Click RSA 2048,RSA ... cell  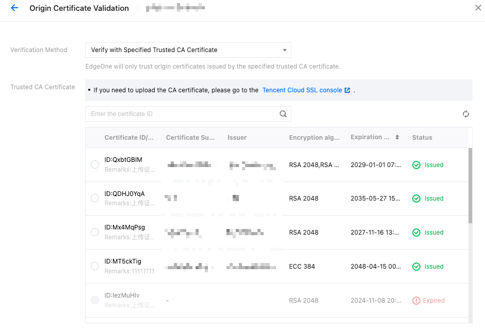314,165
